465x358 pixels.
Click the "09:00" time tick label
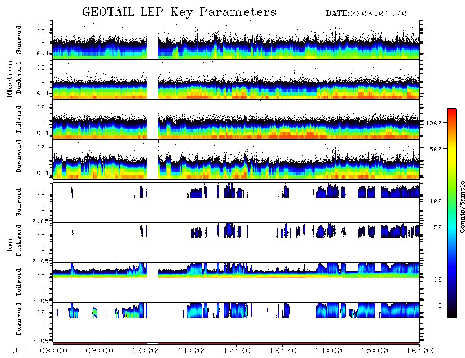pyautogui.click(x=99, y=351)
